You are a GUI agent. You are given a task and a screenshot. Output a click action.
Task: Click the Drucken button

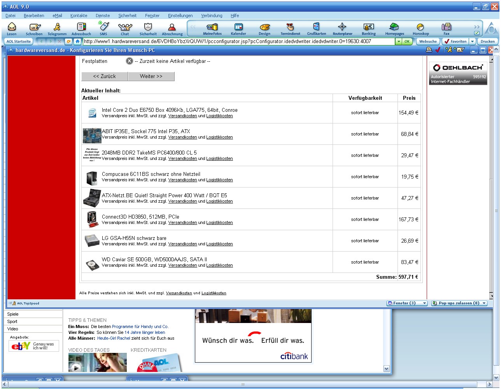[x=488, y=41]
